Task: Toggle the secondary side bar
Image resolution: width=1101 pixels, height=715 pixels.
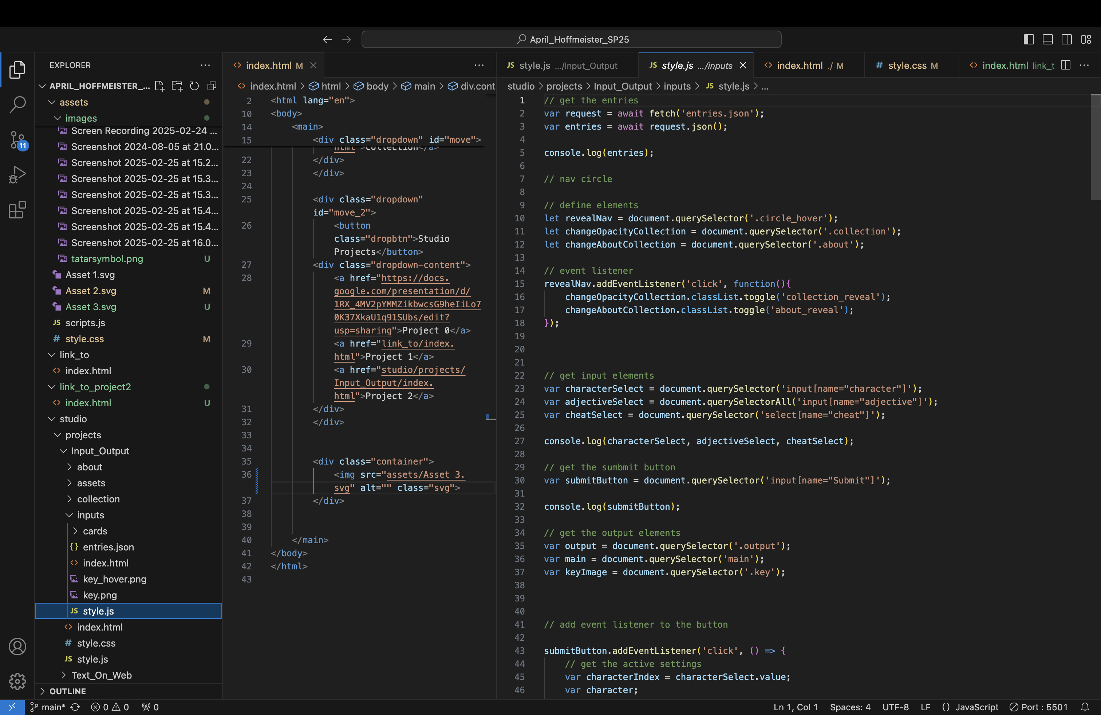Action: coord(1066,39)
